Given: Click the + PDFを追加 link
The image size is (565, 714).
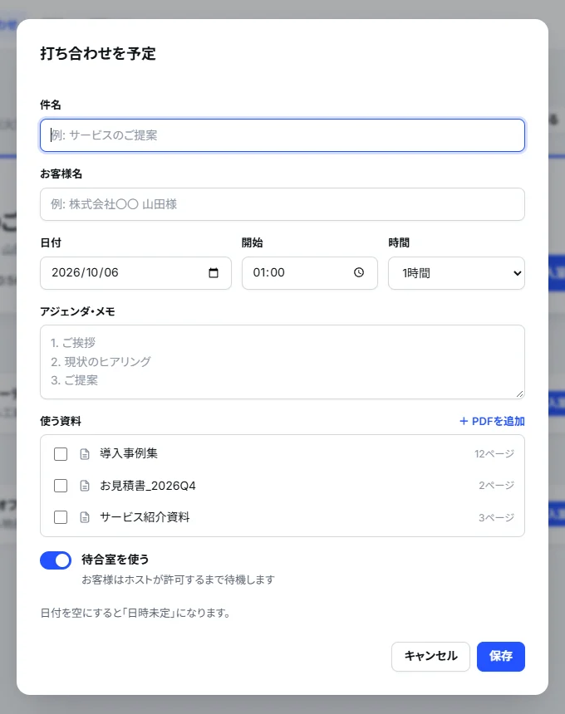Looking at the screenshot, I should (492, 421).
